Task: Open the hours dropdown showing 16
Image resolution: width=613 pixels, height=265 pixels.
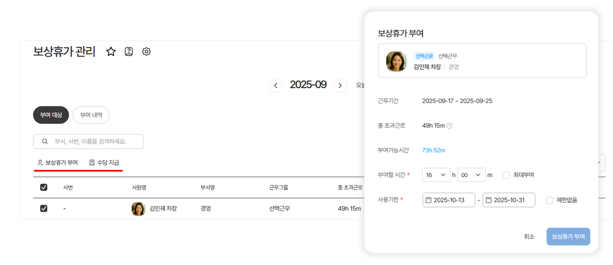Action: pos(436,175)
